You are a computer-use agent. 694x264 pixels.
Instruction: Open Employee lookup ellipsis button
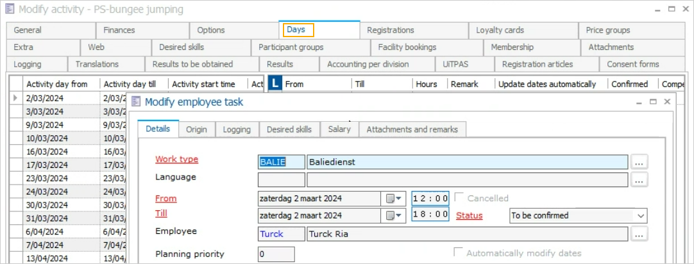click(x=639, y=235)
